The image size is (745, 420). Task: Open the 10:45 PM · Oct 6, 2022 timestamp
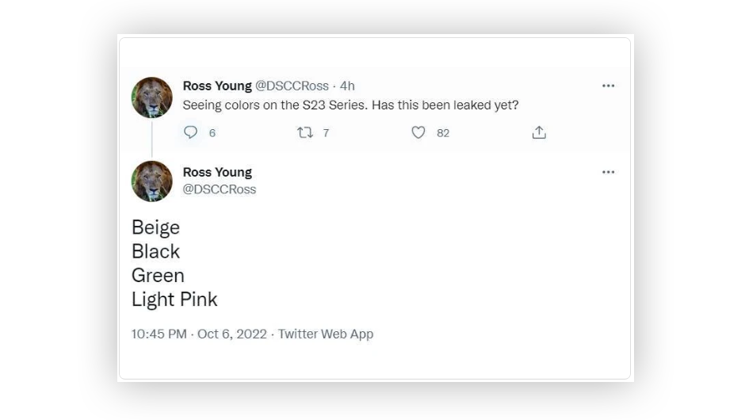tap(199, 334)
